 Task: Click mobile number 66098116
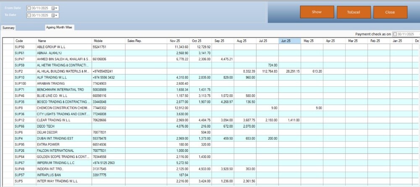click(x=108, y=96)
